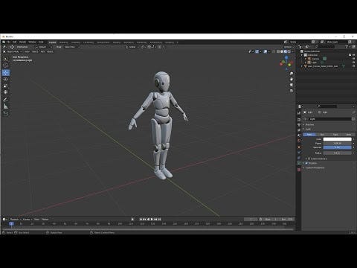Select the Annotate pencil tool

6,100
